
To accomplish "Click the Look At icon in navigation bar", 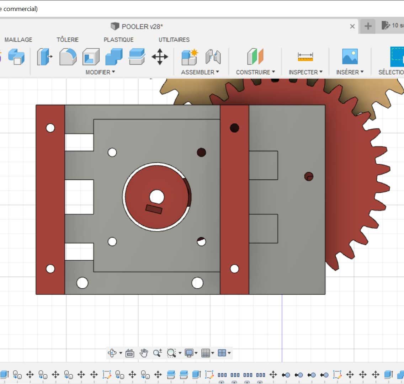I will 130,353.
